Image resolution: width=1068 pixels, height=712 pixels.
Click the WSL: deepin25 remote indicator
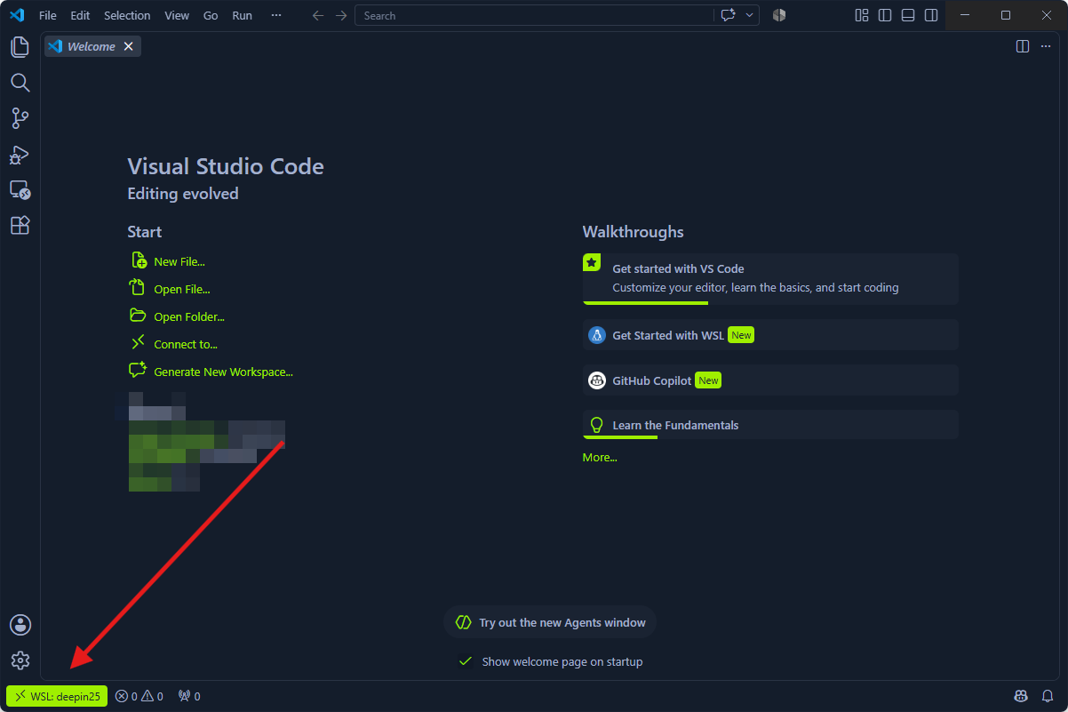click(x=57, y=696)
